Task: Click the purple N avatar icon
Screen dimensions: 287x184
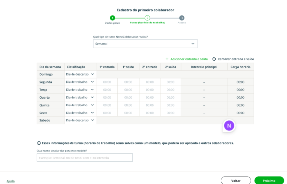Action: [x=229, y=126]
